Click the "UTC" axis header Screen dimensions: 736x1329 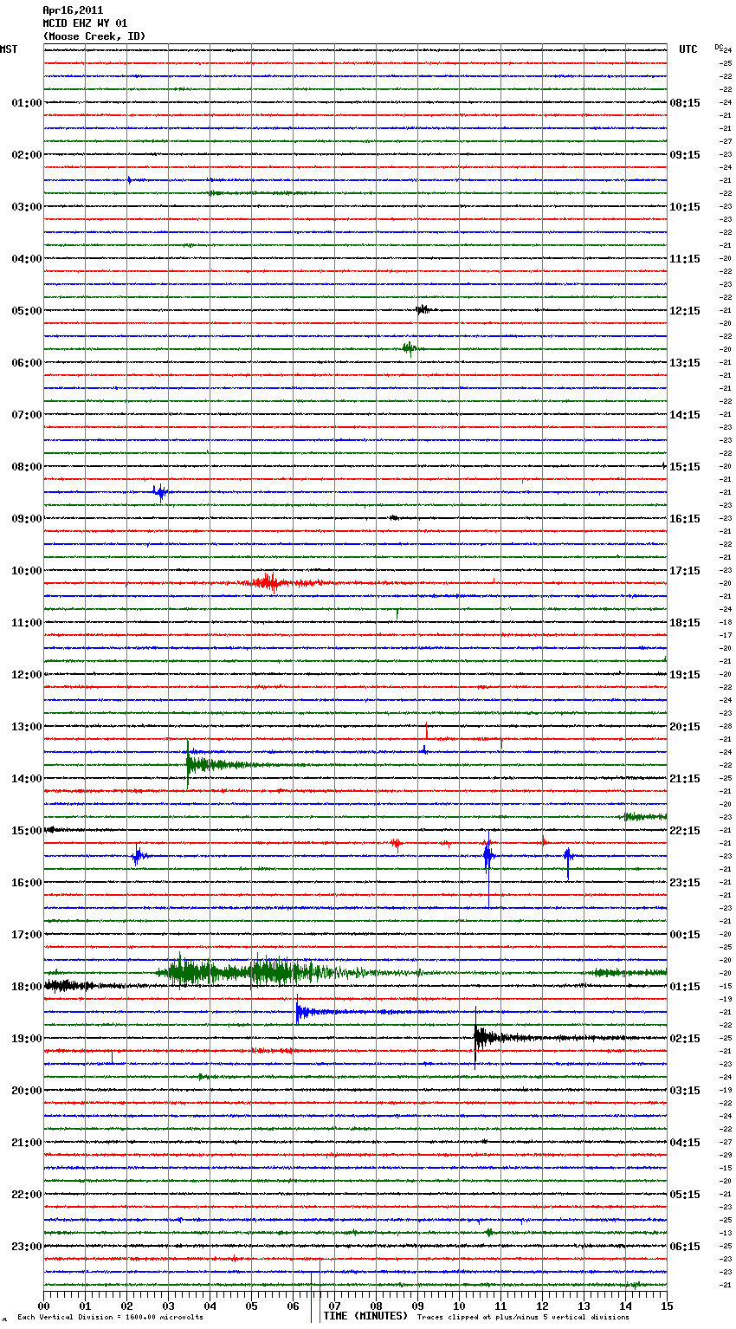688,49
